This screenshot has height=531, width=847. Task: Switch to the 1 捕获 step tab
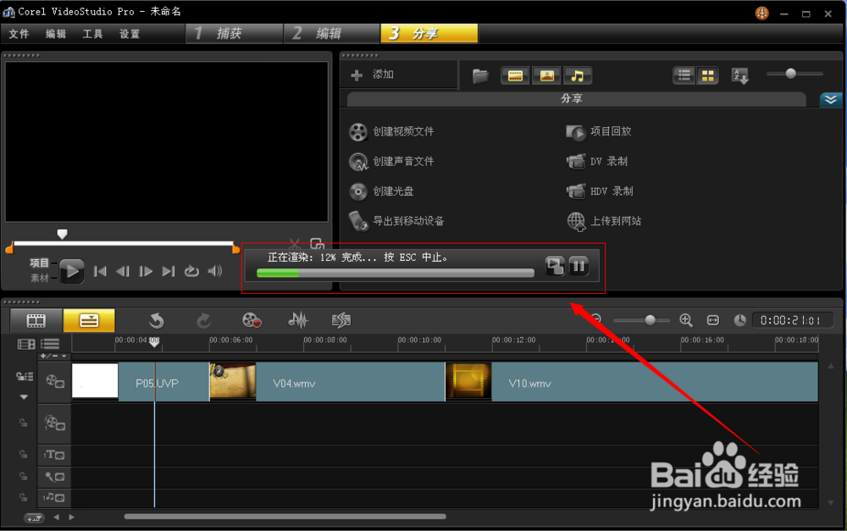(234, 34)
